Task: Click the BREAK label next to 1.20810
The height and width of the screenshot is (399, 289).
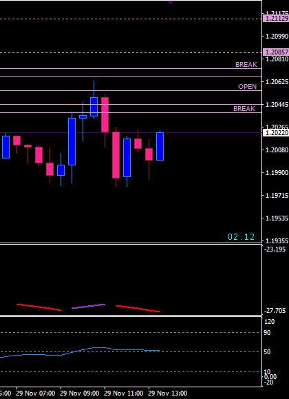Action: (x=246, y=65)
